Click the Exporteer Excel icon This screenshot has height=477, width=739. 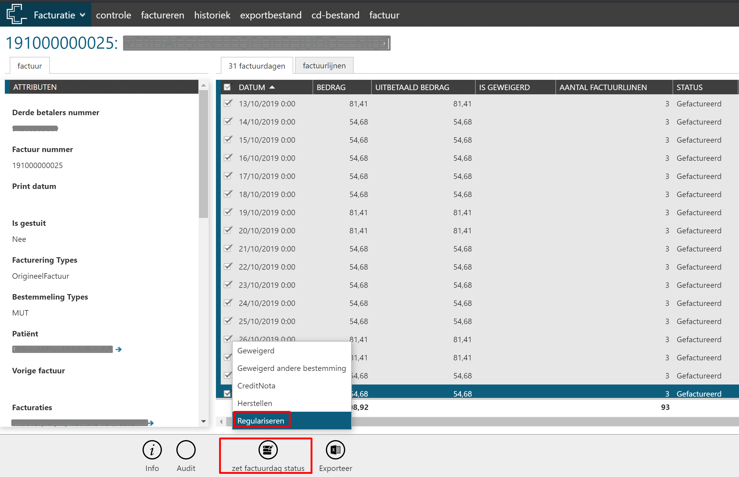(335, 450)
